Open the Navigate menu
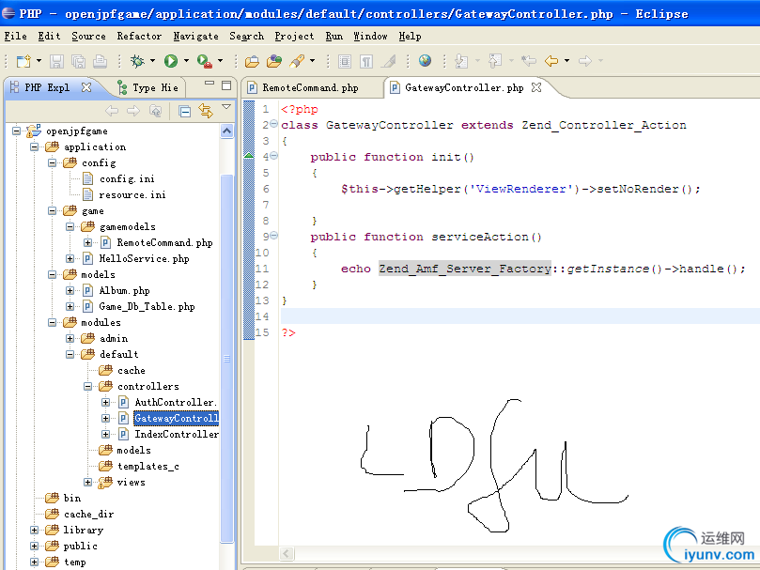Image resolution: width=760 pixels, height=570 pixels. pos(195,37)
